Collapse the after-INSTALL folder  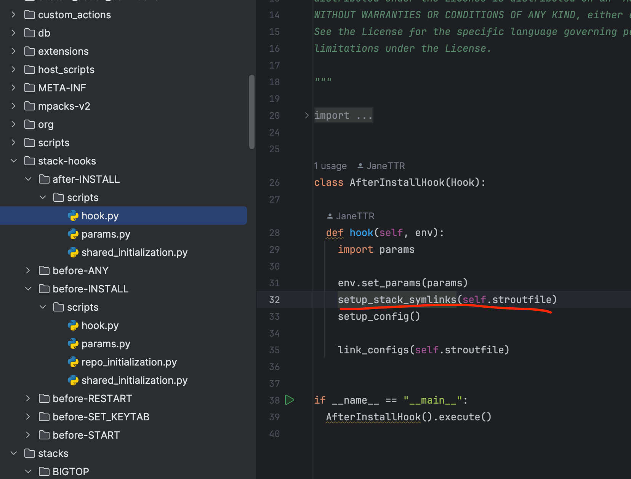(x=28, y=179)
